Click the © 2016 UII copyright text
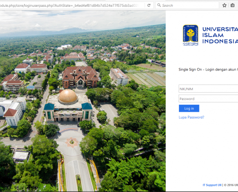Viewport: 238px width, 192px height. 231,185
